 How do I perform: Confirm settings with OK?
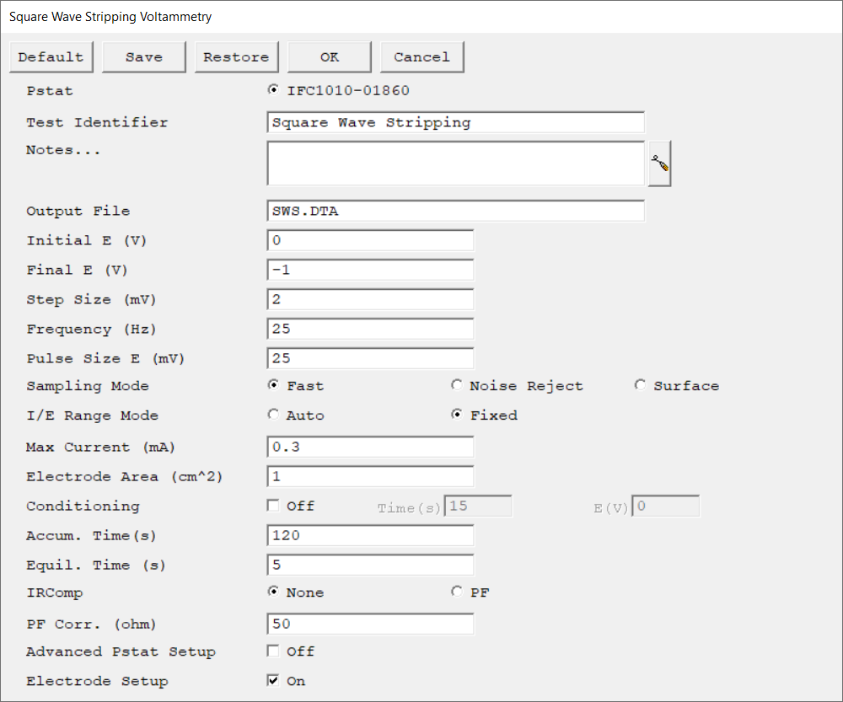[x=329, y=57]
